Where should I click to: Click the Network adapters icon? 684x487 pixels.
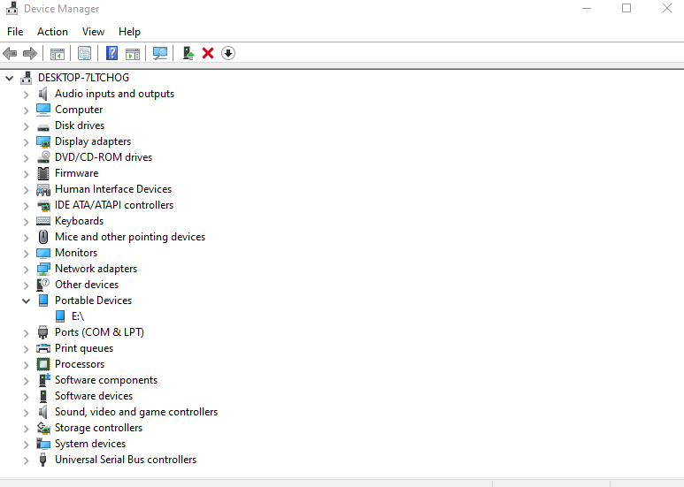[43, 269]
